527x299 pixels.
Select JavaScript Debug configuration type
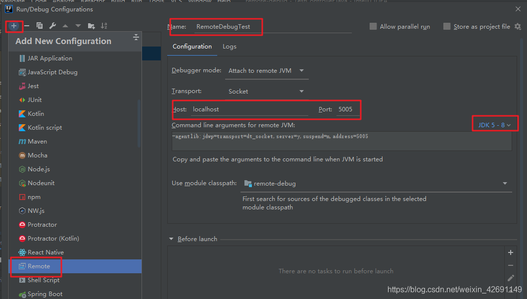(75, 72)
